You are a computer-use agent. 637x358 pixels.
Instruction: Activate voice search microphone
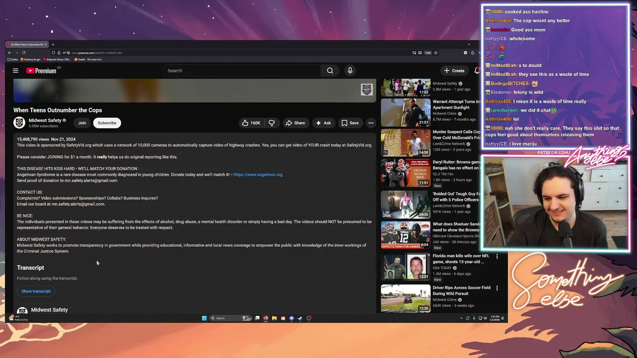pos(350,71)
